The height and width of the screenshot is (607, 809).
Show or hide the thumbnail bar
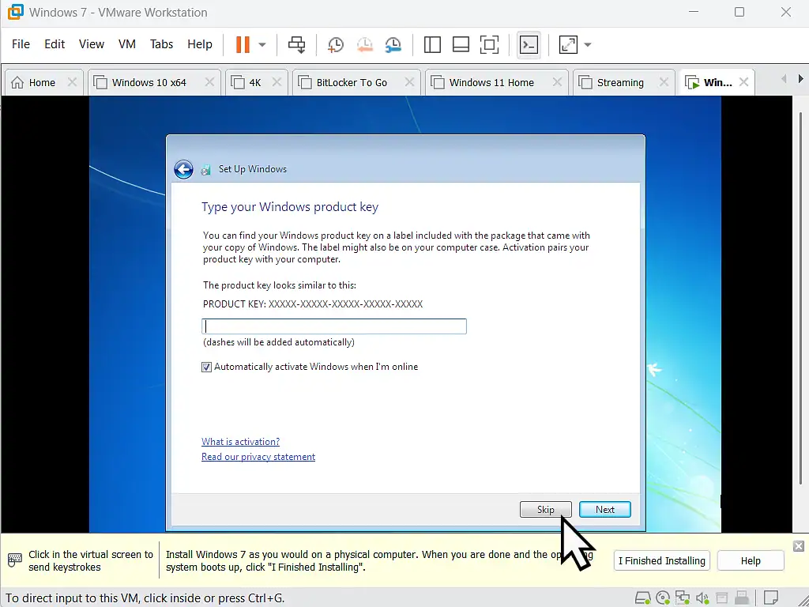461,44
